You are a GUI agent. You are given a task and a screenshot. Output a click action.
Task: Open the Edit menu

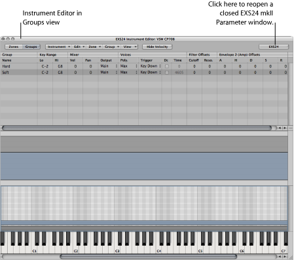[79, 46]
